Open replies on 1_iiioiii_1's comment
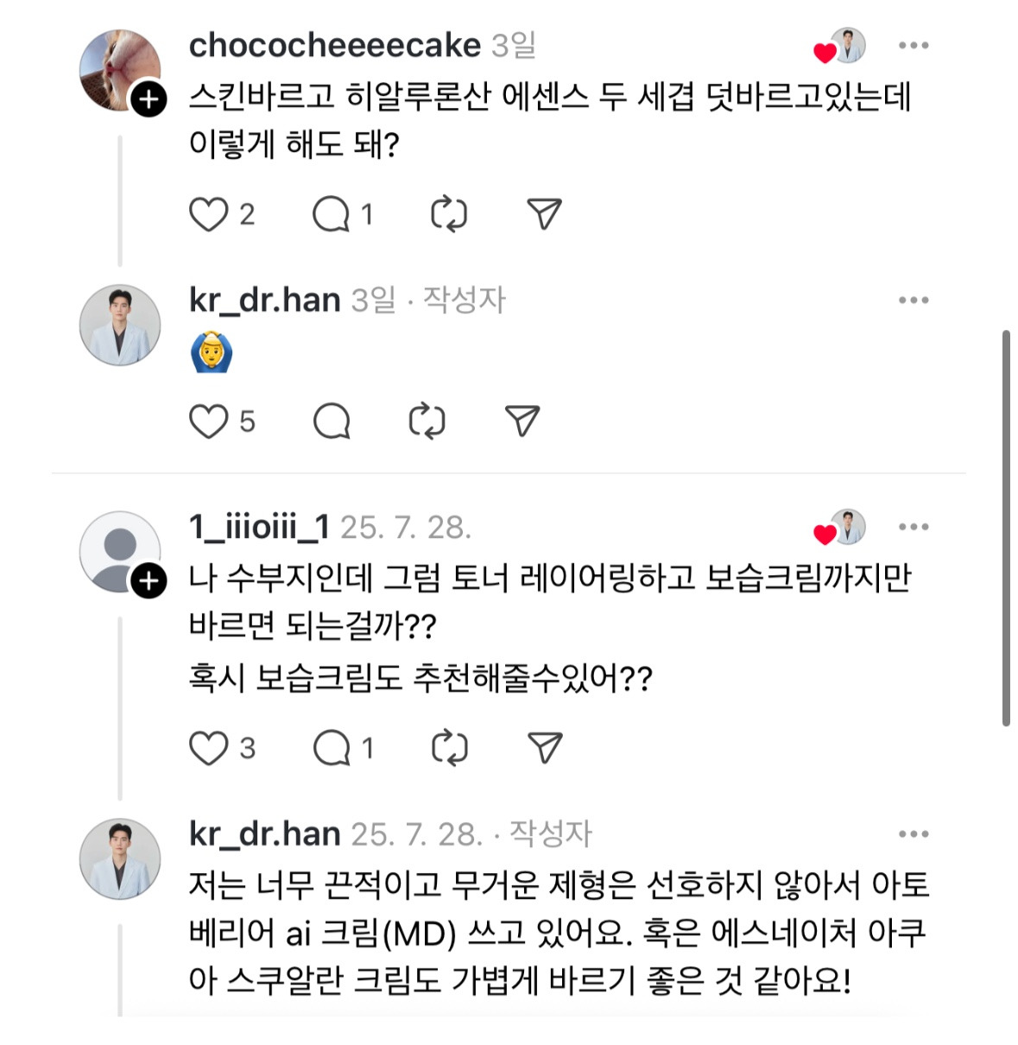This screenshot has height=1045, width=1018. coord(332,748)
